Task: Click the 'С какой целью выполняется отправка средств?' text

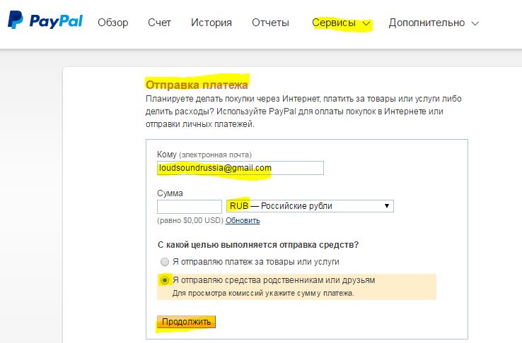Action: 258,245
